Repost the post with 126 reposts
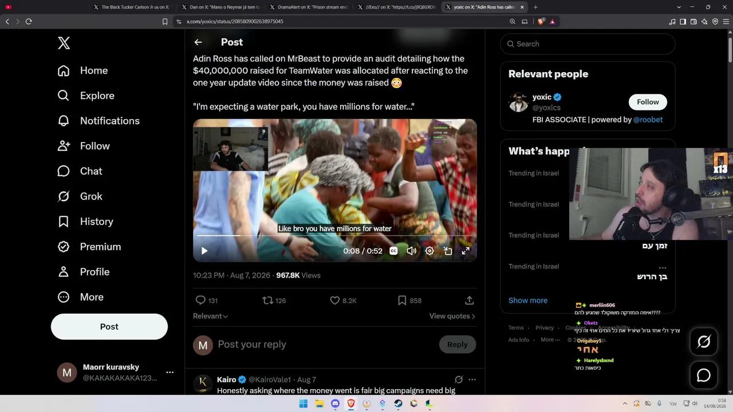 pos(267,300)
